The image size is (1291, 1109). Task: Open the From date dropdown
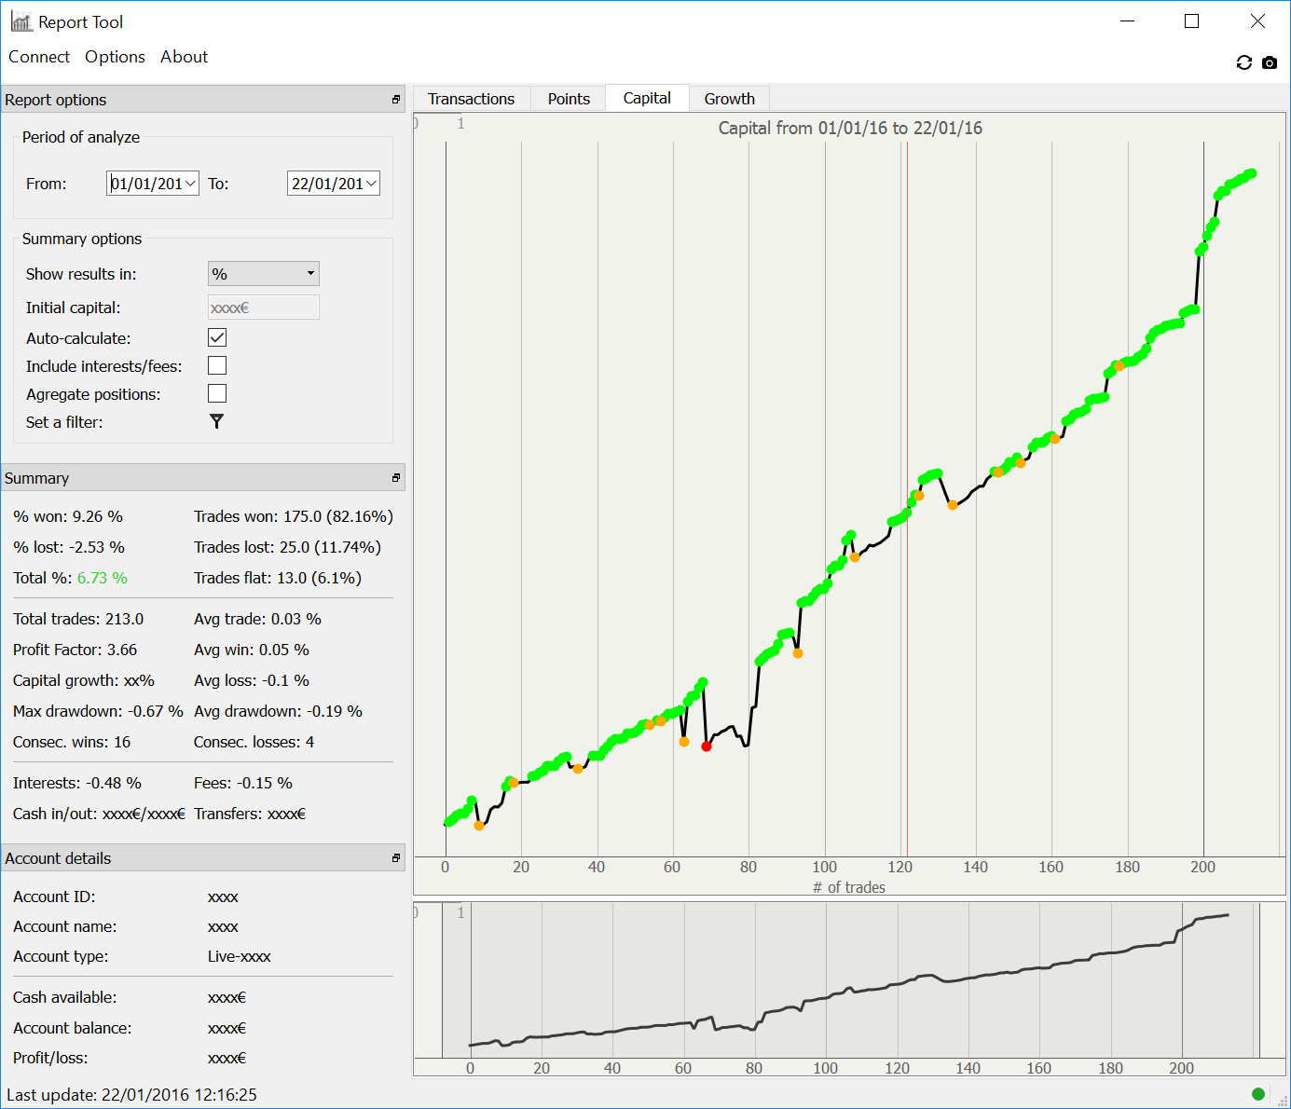click(x=190, y=184)
